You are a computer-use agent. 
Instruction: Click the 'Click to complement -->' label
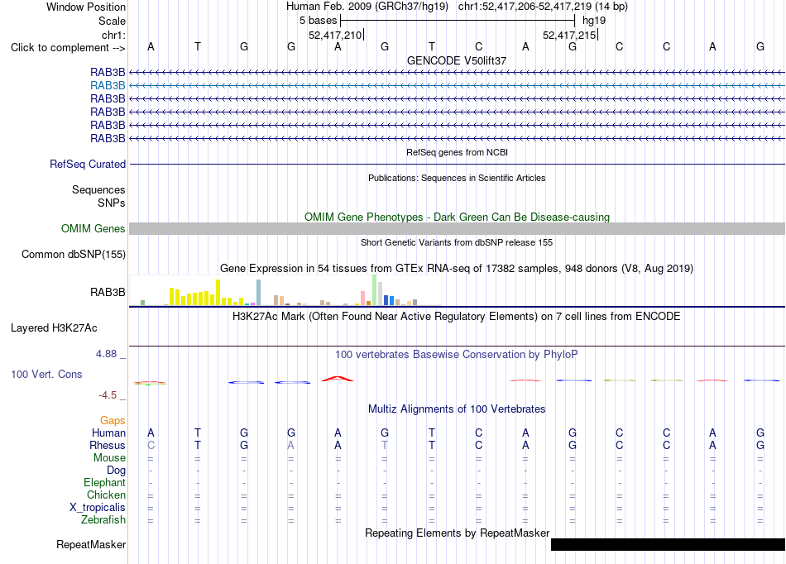(68, 48)
